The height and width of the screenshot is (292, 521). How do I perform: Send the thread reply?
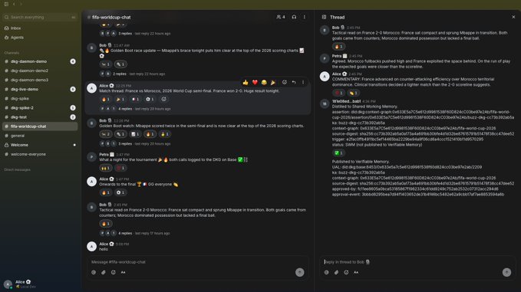pyautogui.click(x=506, y=272)
